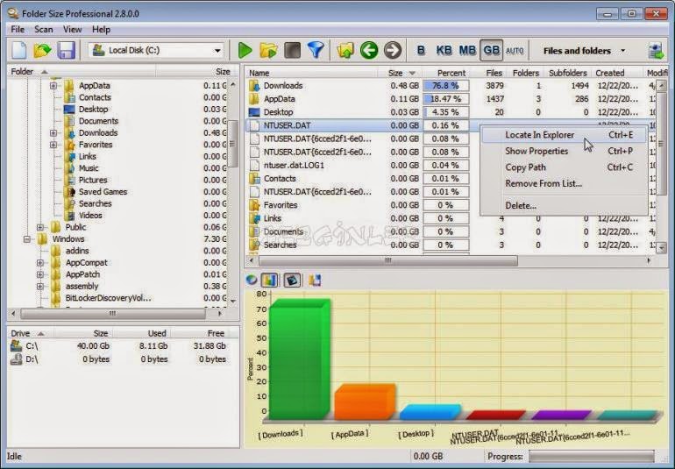Choose Show Properties from context menu

click(564, 151)
